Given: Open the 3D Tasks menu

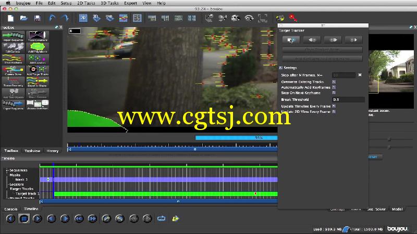Looking at the screenshot, I should [x=109, y=3].
